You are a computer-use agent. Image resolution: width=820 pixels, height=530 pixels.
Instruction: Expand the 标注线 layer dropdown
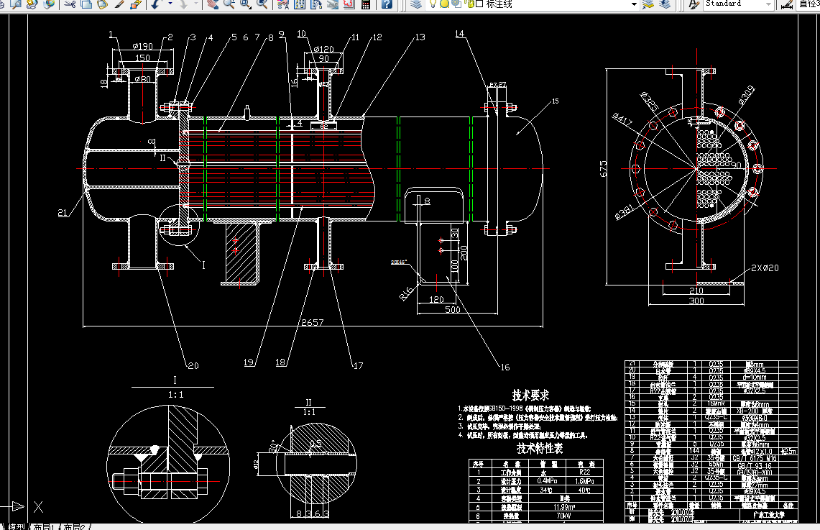coord(634,4)
